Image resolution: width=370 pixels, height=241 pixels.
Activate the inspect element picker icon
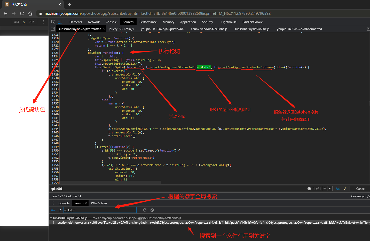click(53, 22)
